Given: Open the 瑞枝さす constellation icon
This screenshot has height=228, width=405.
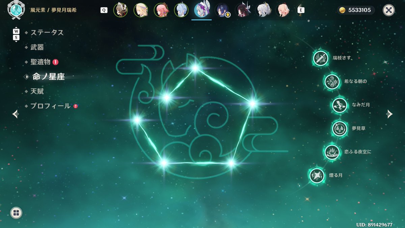Looking at the screenshot, I should [321, 58].
